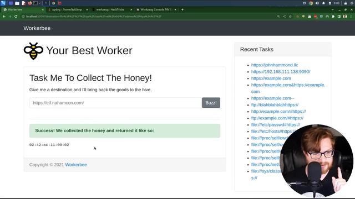Switch to the updog browser tab

(67, 10)
